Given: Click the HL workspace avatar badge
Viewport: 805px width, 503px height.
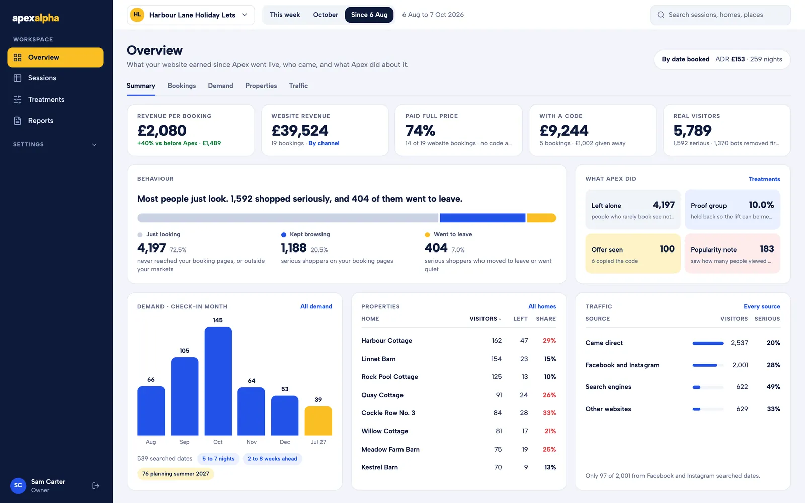Looking at the screenshot, I should tap(137, 15).
